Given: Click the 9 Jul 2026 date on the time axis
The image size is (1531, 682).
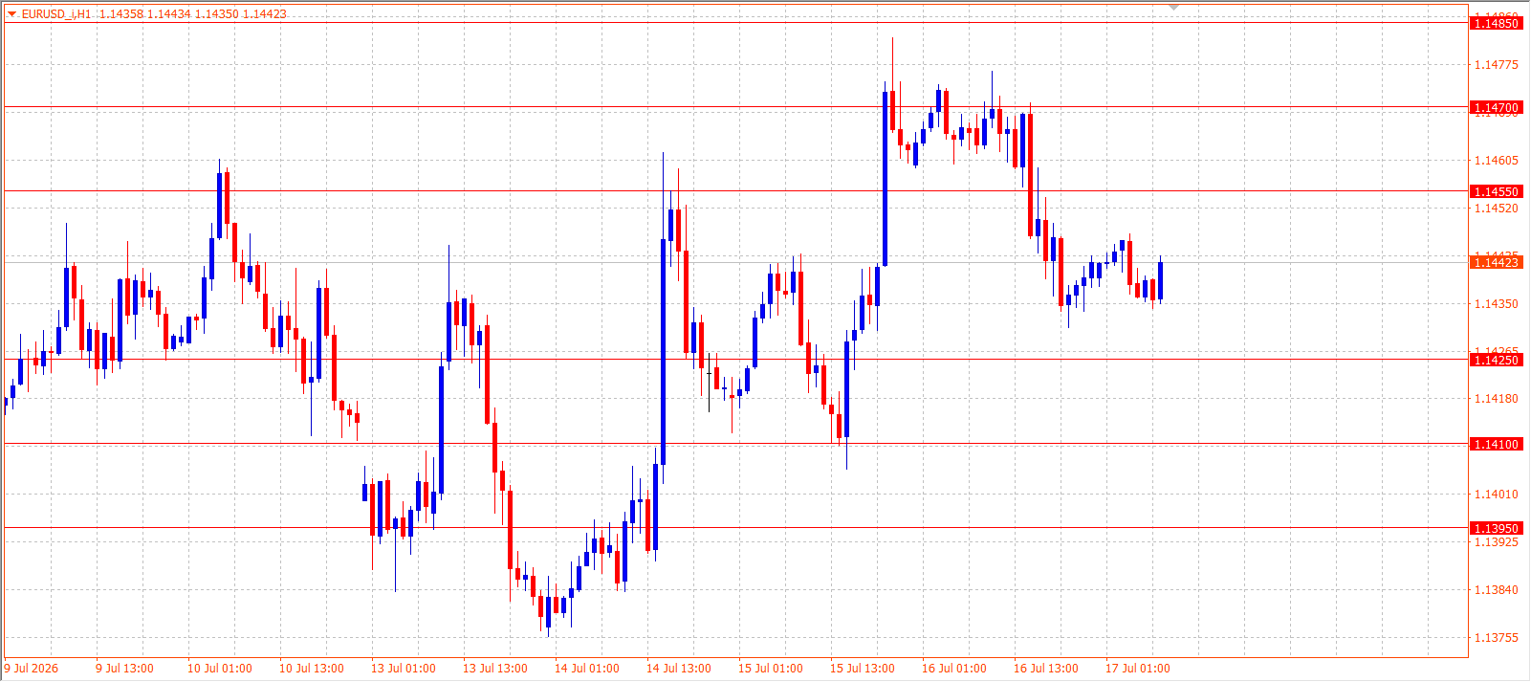Looking at the screenshot, I should click(32, 669).
